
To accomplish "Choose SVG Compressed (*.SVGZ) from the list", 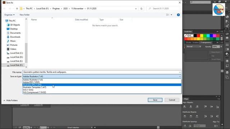I will [x=102, y=92].
